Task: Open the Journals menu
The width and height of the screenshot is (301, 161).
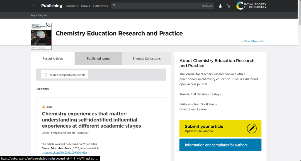Action: coord(72,6)
